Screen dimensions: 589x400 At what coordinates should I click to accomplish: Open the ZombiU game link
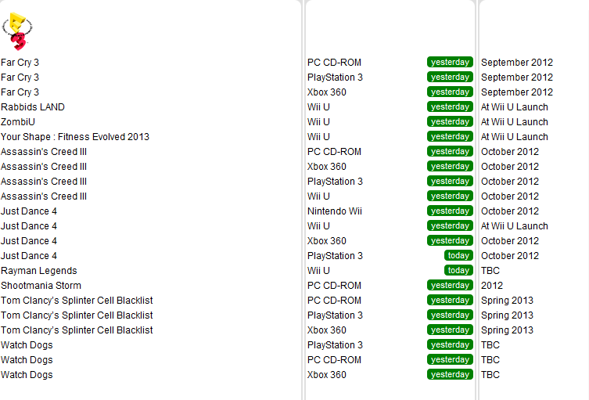[x=18, y=122]
